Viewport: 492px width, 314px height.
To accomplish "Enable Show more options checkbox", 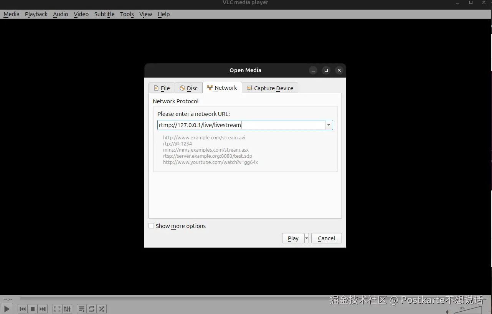I will 151,226.
